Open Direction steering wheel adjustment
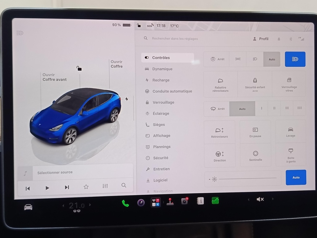This screenshot has width=317, height=238. point(220,156)
